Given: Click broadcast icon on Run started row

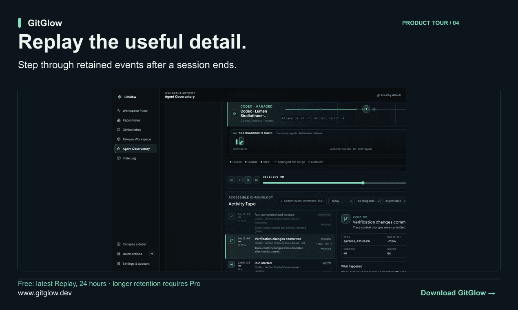Looking at the screenshot, I should pos(231,264).
